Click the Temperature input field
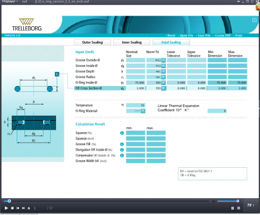Image resolution: width=260 pixels, height=215 pixels. click(x=135, y=105)
